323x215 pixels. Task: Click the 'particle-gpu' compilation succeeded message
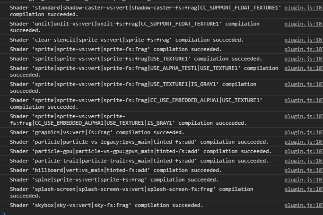(x=140, y=151)
